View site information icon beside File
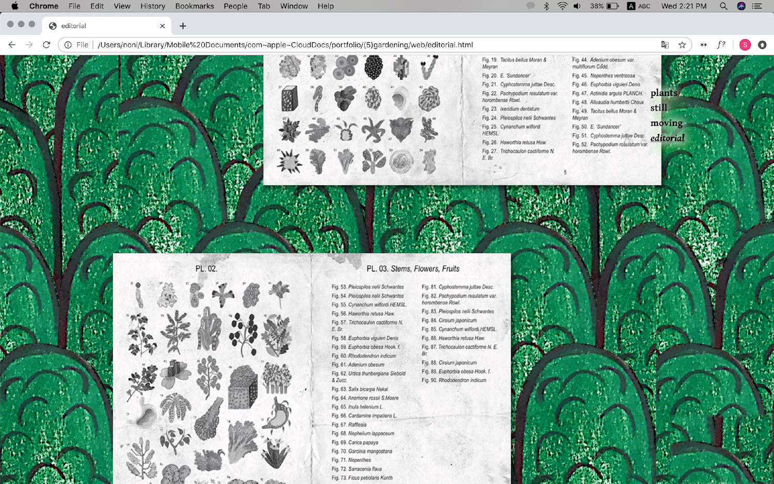This screenshot has height=484, width=774. point(68,45)
